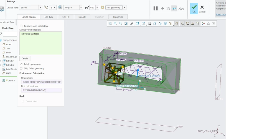Toggle the attached preview icon
The height and width of the screenshot is (139, 277).
[174, 8]
